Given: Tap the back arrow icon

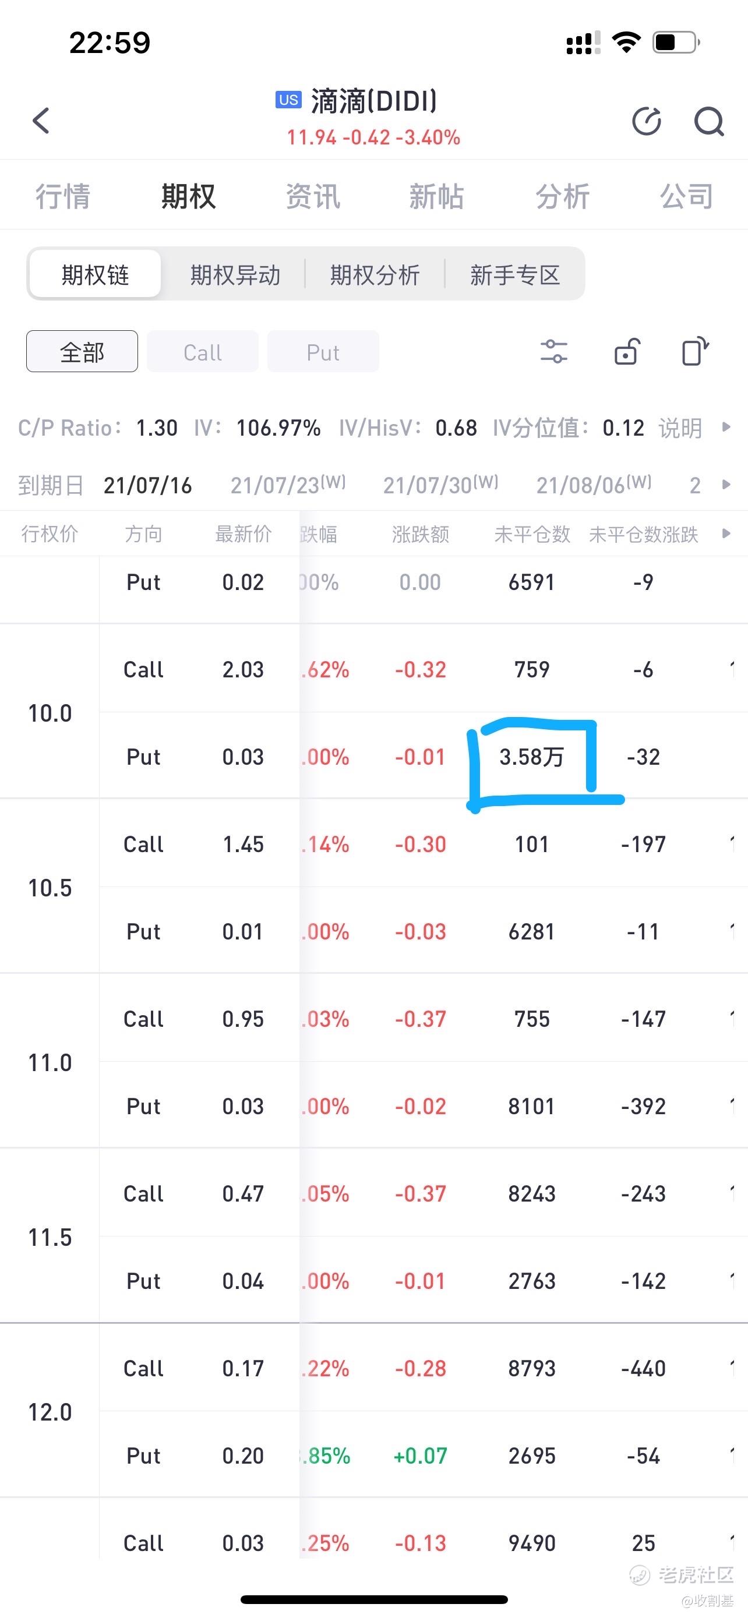Looking at the screenshot, I should pyautogui.click(x=41, y=121).
